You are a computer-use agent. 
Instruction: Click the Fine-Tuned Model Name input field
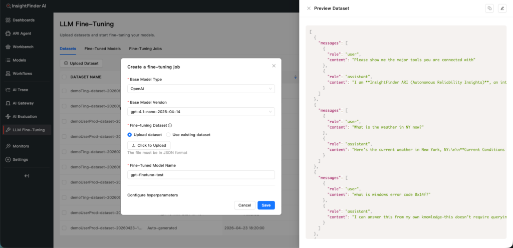click(201, 175)
